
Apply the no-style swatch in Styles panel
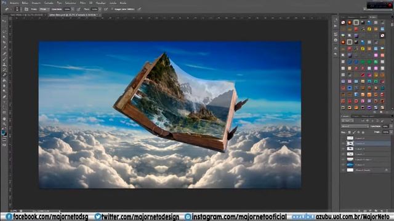point(344,22)
